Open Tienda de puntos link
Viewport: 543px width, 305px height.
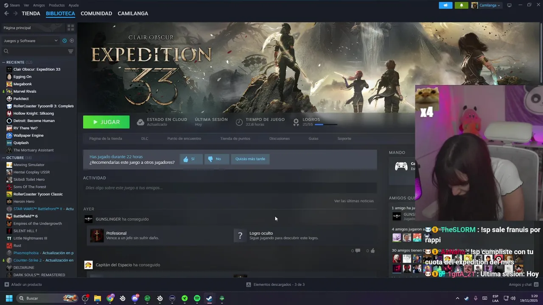click(x=235, y=139)
